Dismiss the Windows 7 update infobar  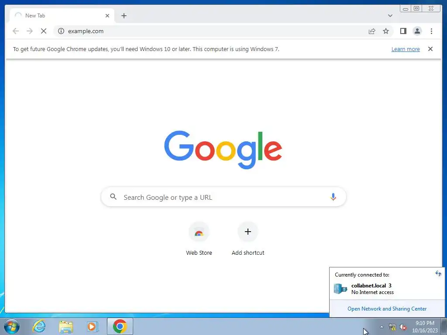(x=430, y=49)
